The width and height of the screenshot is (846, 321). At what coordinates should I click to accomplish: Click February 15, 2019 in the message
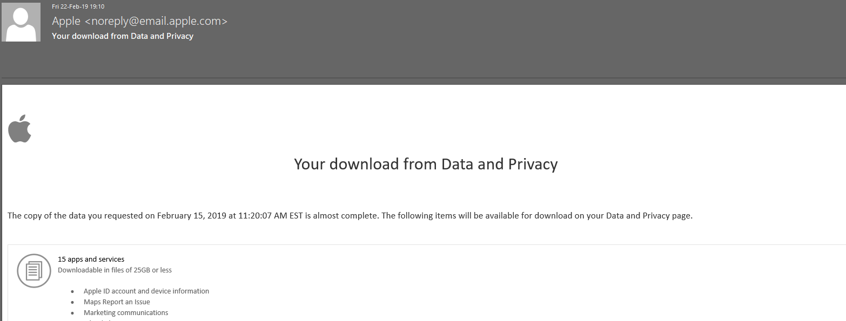coord(192,216)
